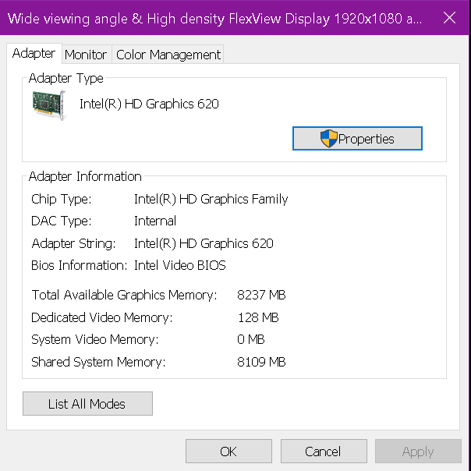Click 'Dedicated Video Memory:' label

102,317
